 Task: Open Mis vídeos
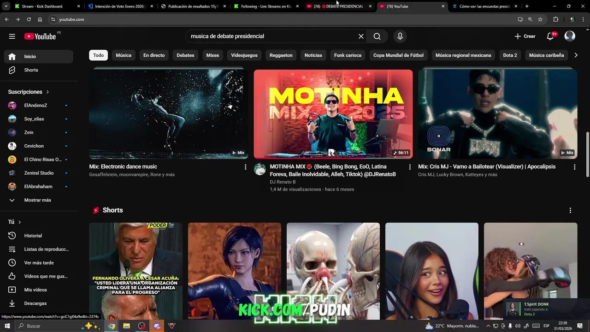[39, 290]
